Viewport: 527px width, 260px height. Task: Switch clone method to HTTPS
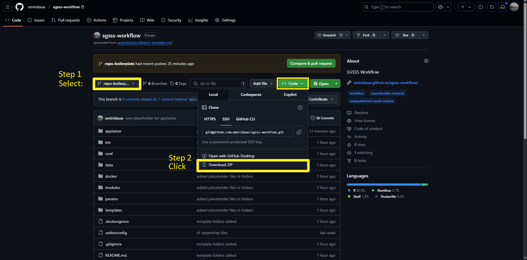click(210, 119)
